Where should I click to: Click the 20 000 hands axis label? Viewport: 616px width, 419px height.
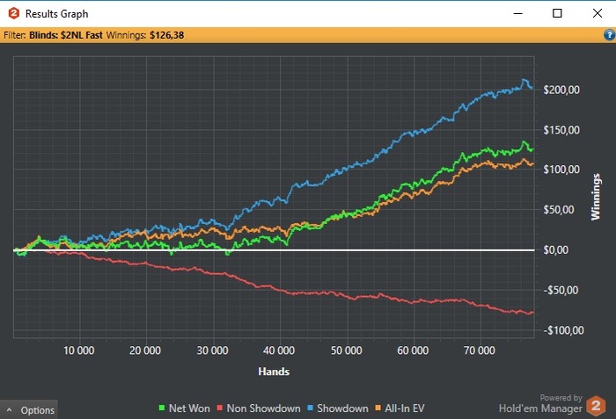pos(145,350)
